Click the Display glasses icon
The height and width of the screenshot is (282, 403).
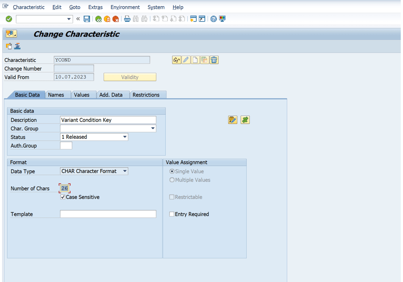click(177, 60)
